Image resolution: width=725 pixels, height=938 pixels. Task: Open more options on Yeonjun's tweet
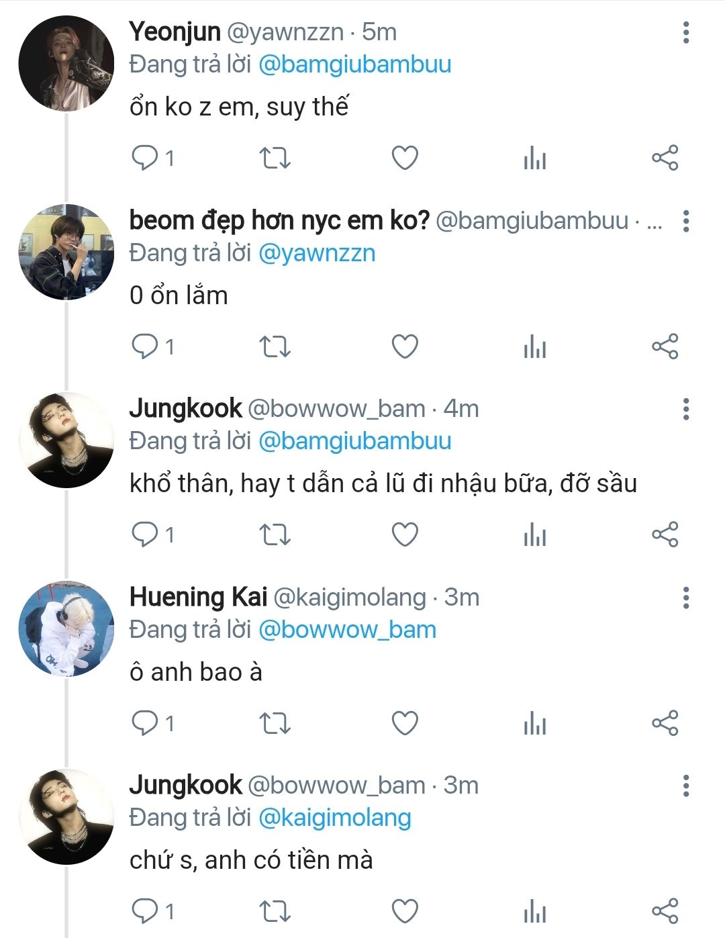coord(685,32)
